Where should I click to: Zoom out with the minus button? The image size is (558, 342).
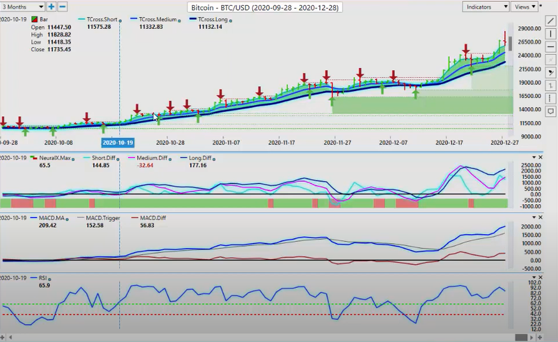pyautogui.click(x=62, y=6)
